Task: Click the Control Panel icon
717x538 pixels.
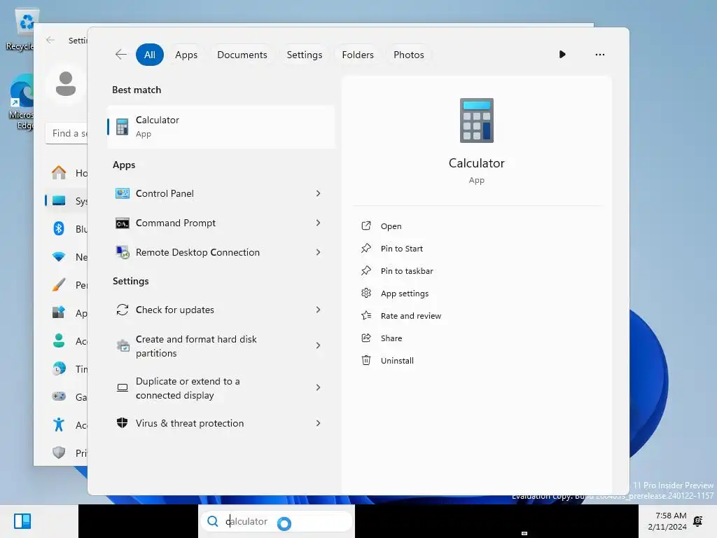Action: (122, 193)
